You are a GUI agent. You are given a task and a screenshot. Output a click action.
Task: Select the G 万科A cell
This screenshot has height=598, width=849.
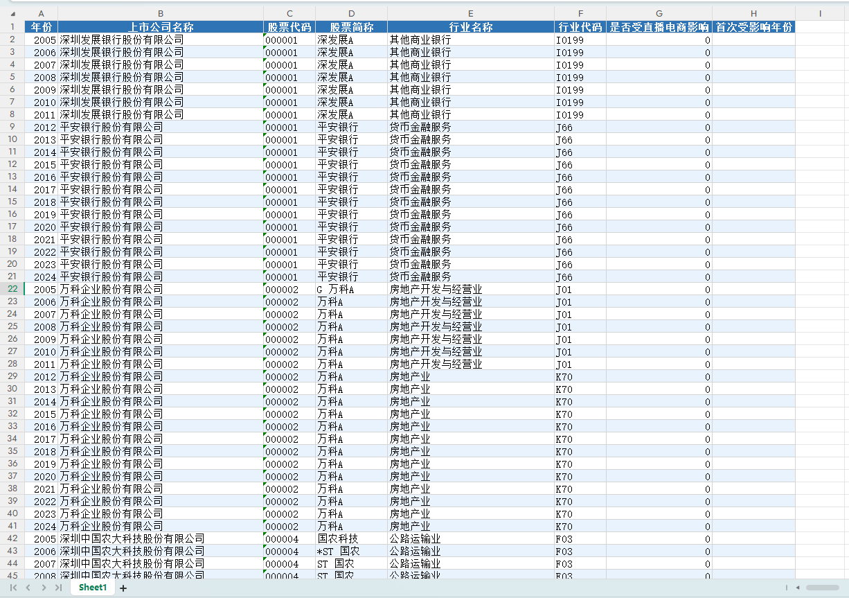pos(352,289)
